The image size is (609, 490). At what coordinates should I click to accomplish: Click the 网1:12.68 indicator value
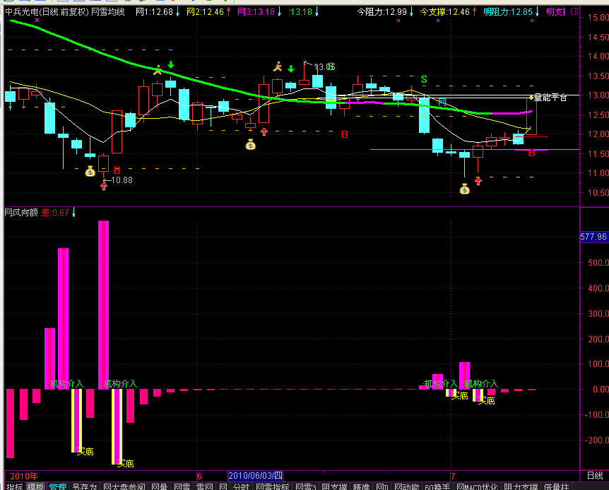[154, 11]
